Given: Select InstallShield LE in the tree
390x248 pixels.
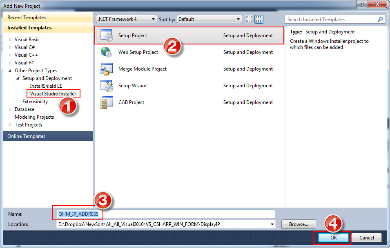Looking at the screenshot, I should pos(46,86).
